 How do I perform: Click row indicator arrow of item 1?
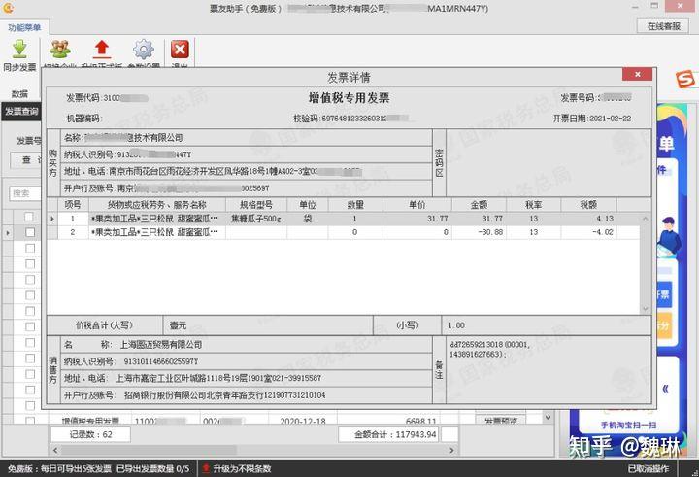52,219
